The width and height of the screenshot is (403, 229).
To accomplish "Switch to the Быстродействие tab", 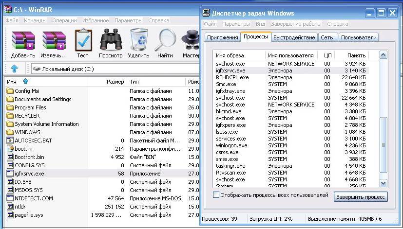I will pos(294,37).
